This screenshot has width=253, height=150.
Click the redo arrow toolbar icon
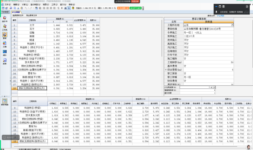click(31, 8)
